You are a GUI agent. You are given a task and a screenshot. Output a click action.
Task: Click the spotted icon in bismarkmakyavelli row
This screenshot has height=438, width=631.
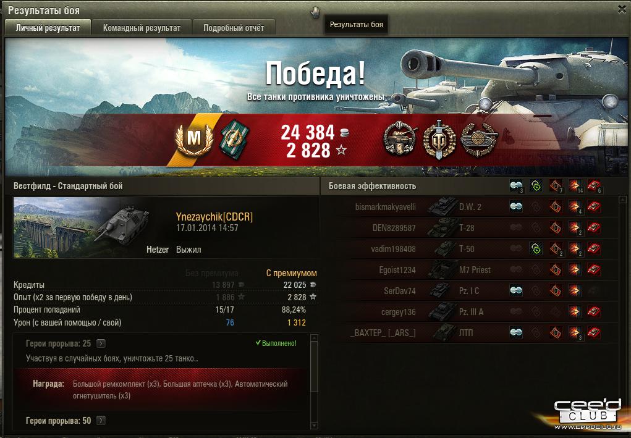pos(516,207)
